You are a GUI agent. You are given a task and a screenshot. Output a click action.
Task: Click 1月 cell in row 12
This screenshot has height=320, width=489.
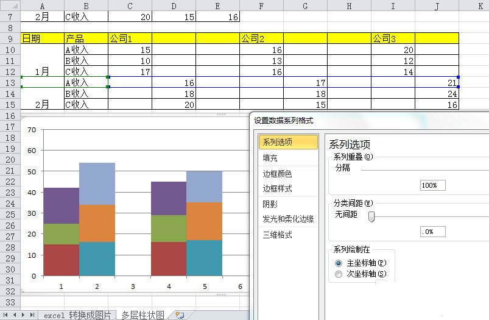point(43,71)
